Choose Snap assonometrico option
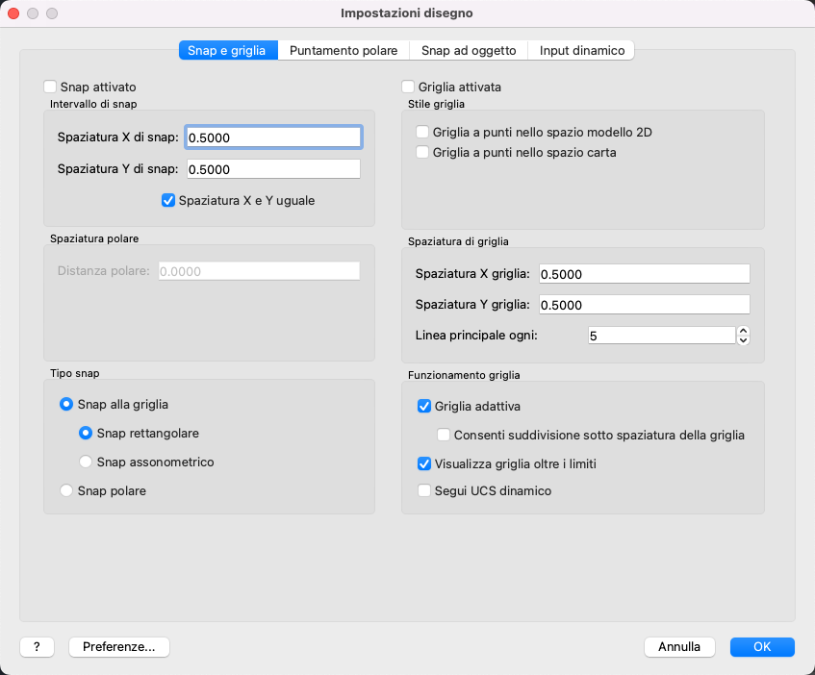Viewport: 815px width, 675px height. tap(86, 462)
